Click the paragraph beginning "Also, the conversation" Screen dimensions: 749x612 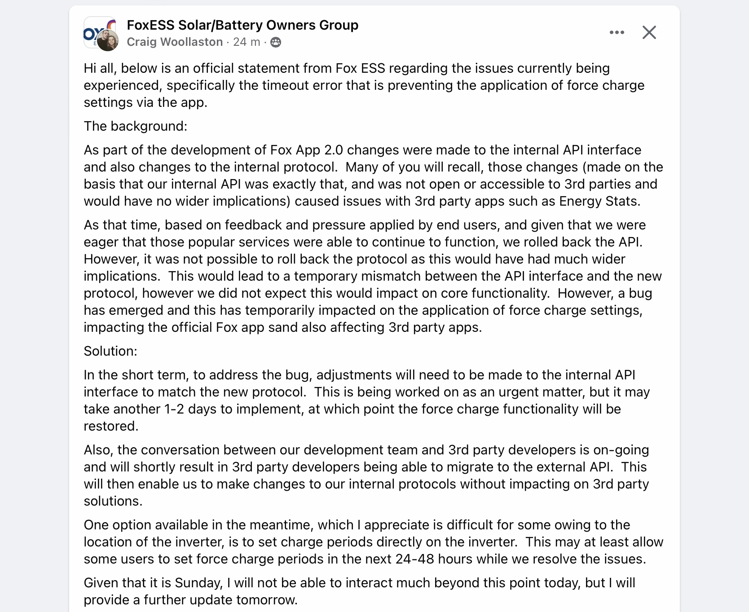[366, 476]
